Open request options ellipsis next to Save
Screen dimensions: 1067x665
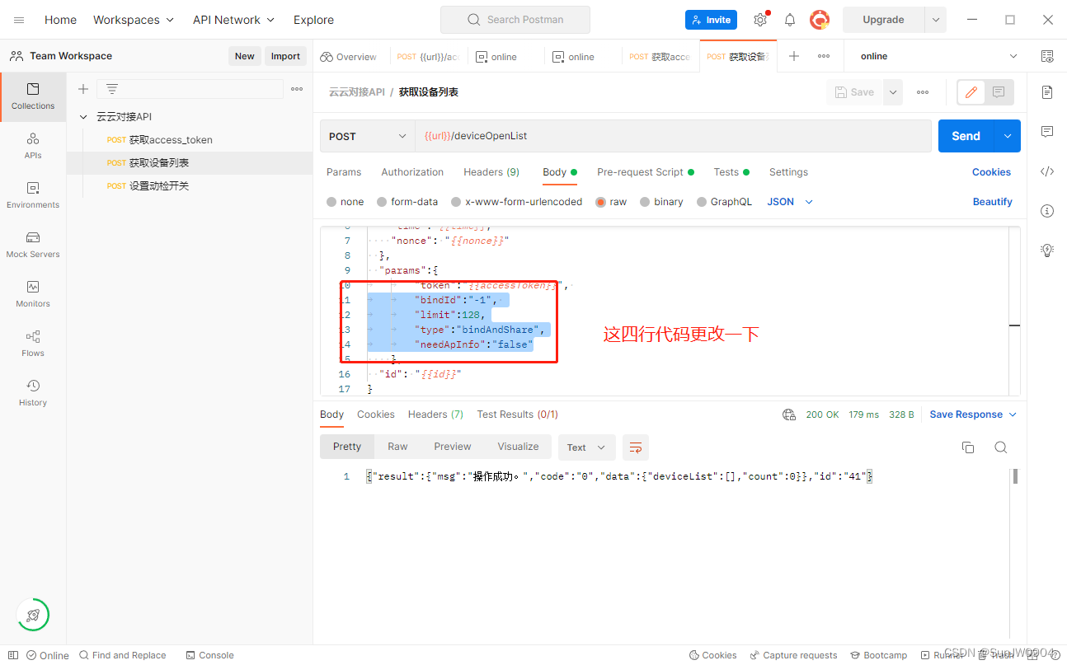923,92
